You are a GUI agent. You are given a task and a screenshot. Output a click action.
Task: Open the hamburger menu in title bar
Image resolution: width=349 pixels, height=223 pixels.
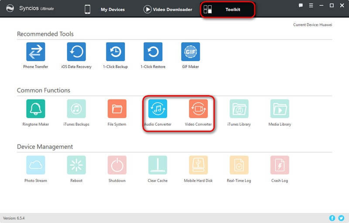311,5
